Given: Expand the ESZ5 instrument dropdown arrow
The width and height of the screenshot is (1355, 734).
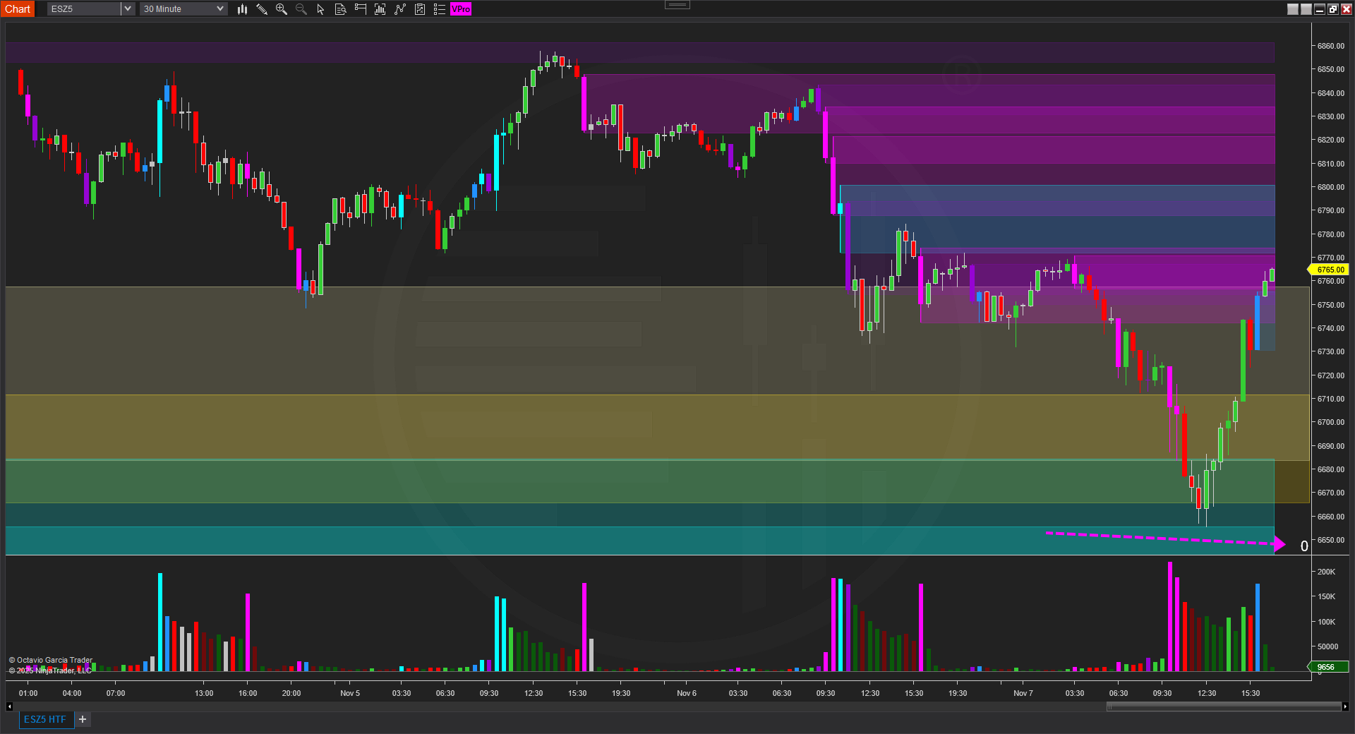Looking at the screenshot, I should point(128,9).
